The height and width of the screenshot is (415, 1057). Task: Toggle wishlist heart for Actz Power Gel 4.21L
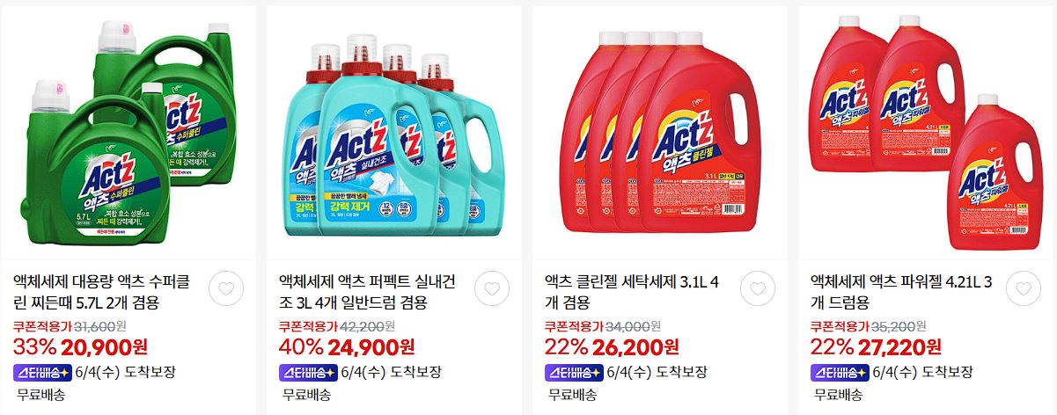(x=1023, y=288)
